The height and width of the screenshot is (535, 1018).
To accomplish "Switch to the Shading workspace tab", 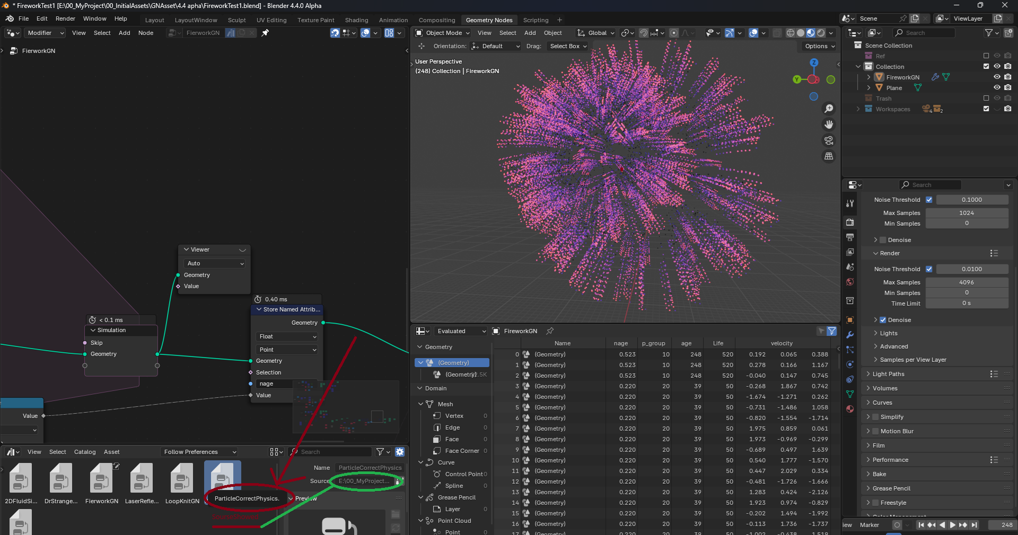I will pos(356,20).
